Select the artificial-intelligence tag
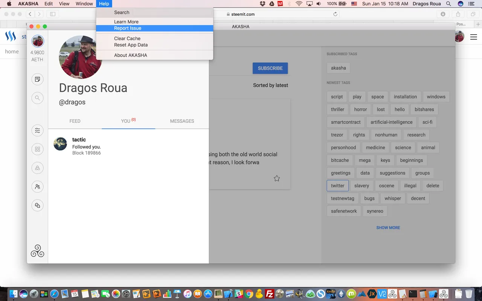The image size is (482, 301). coord(392,122)
